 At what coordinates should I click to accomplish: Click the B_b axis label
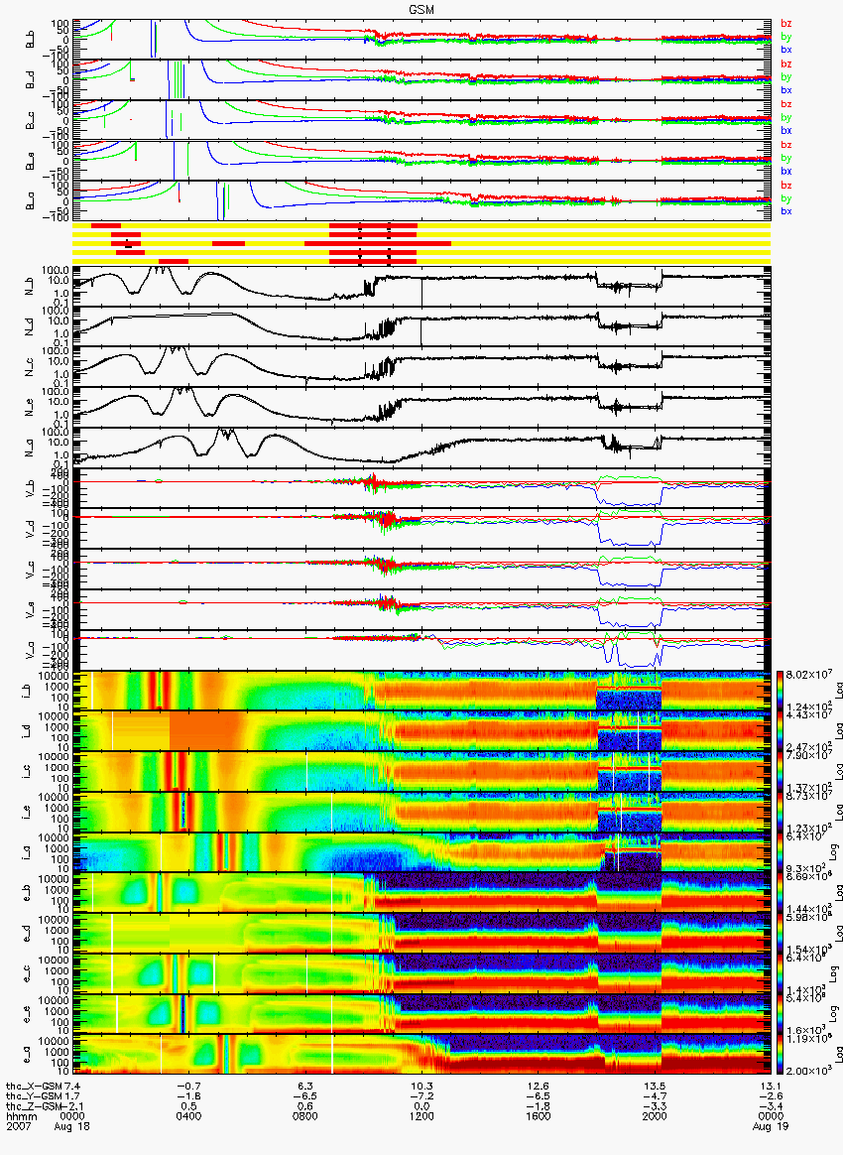pos(30,39)
